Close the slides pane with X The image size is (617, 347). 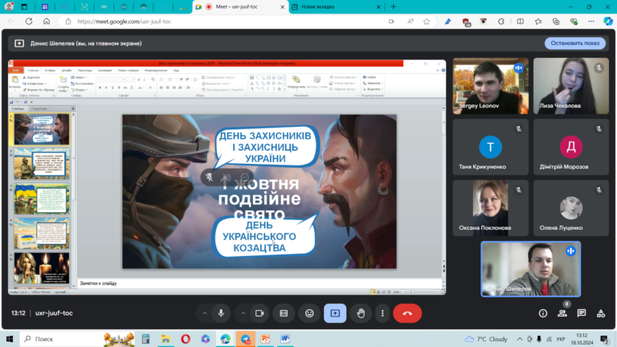point(73,108)
